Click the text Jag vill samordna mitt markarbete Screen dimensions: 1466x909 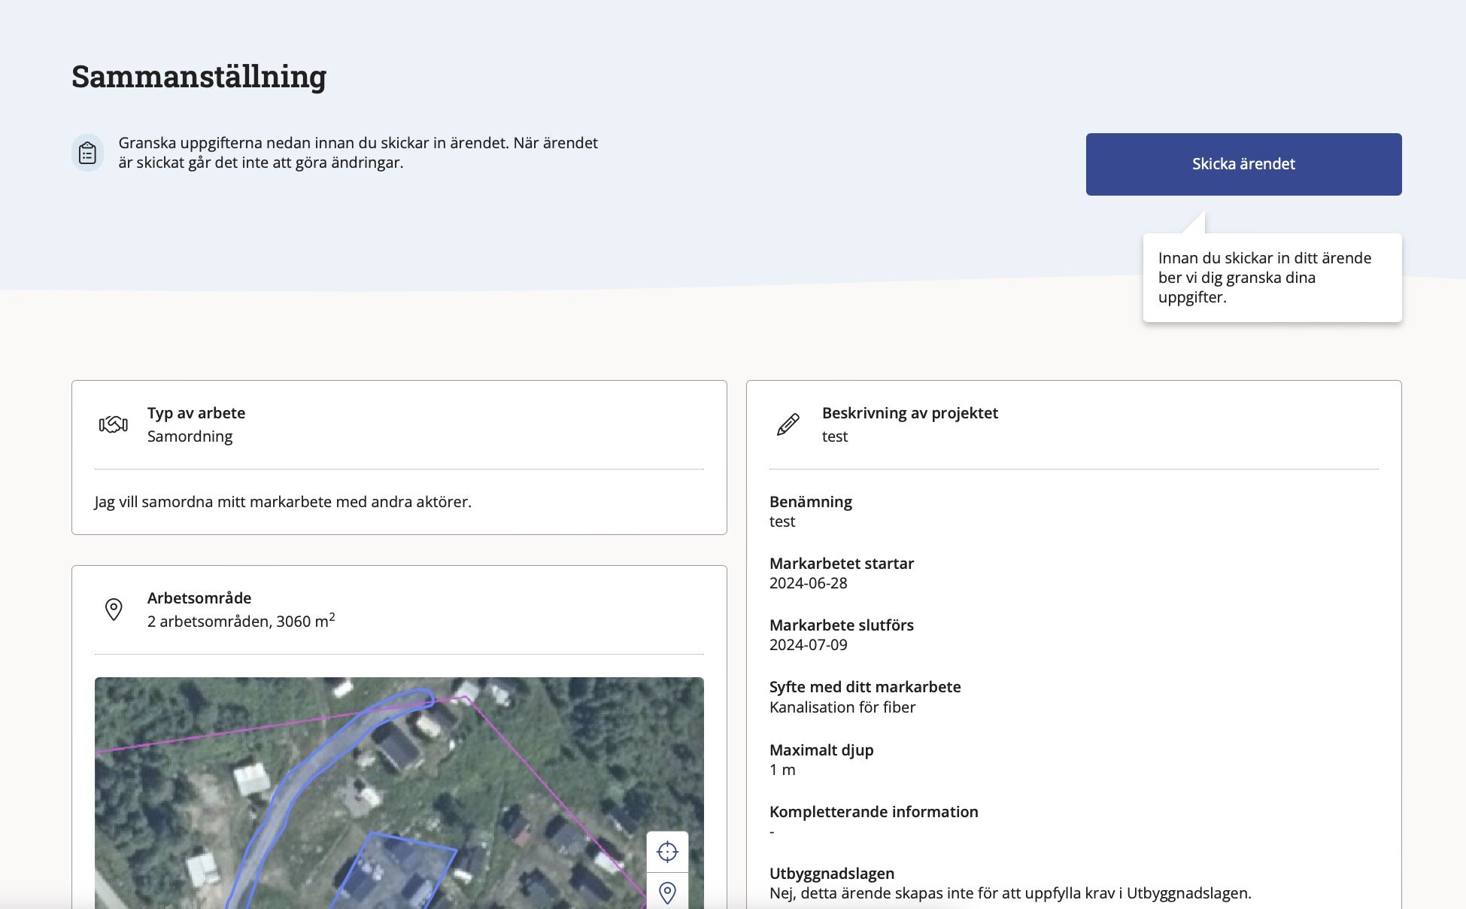click(x=283, y=502)
